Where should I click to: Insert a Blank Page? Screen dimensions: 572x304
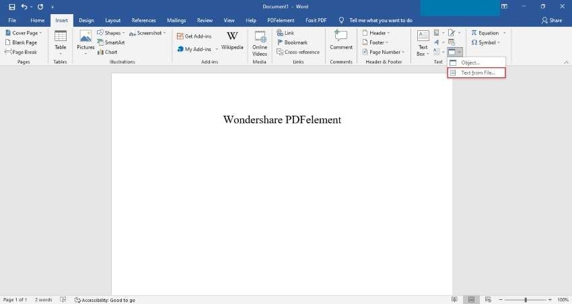click(x=21, y=42)
